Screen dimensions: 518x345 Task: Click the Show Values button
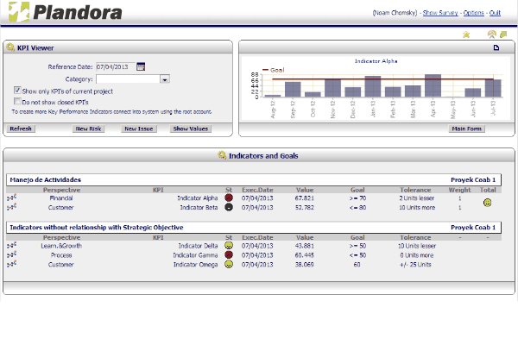point(191,129)
